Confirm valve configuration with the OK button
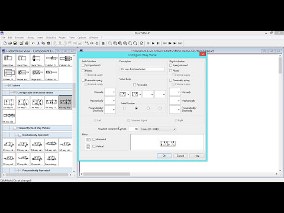Image resolution: width=284 pixels, height=213 pixels. pos(164,156)
